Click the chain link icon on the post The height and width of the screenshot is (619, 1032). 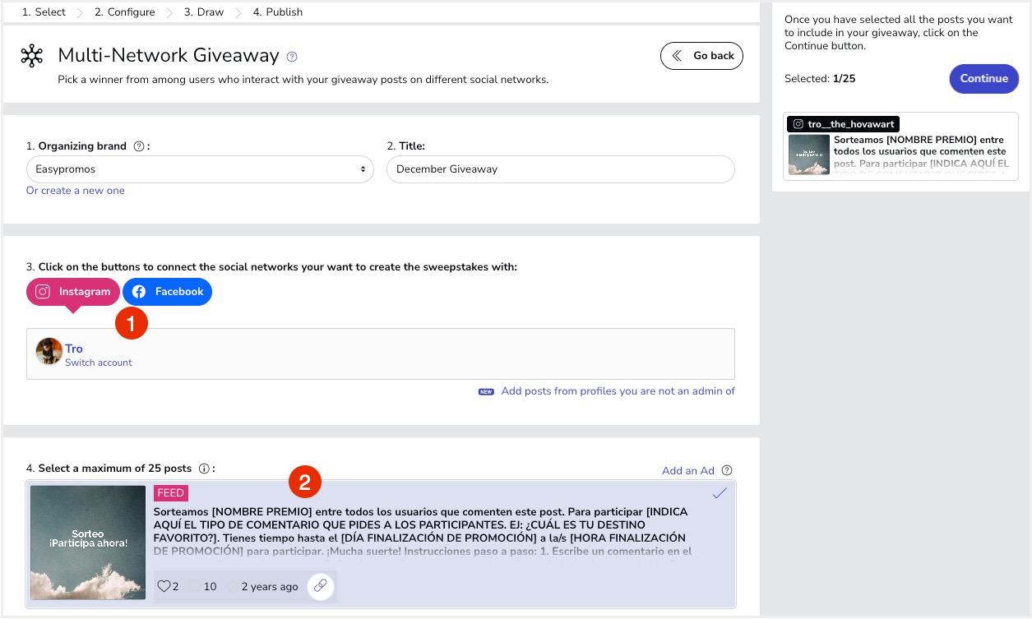[x=321, y=586]
